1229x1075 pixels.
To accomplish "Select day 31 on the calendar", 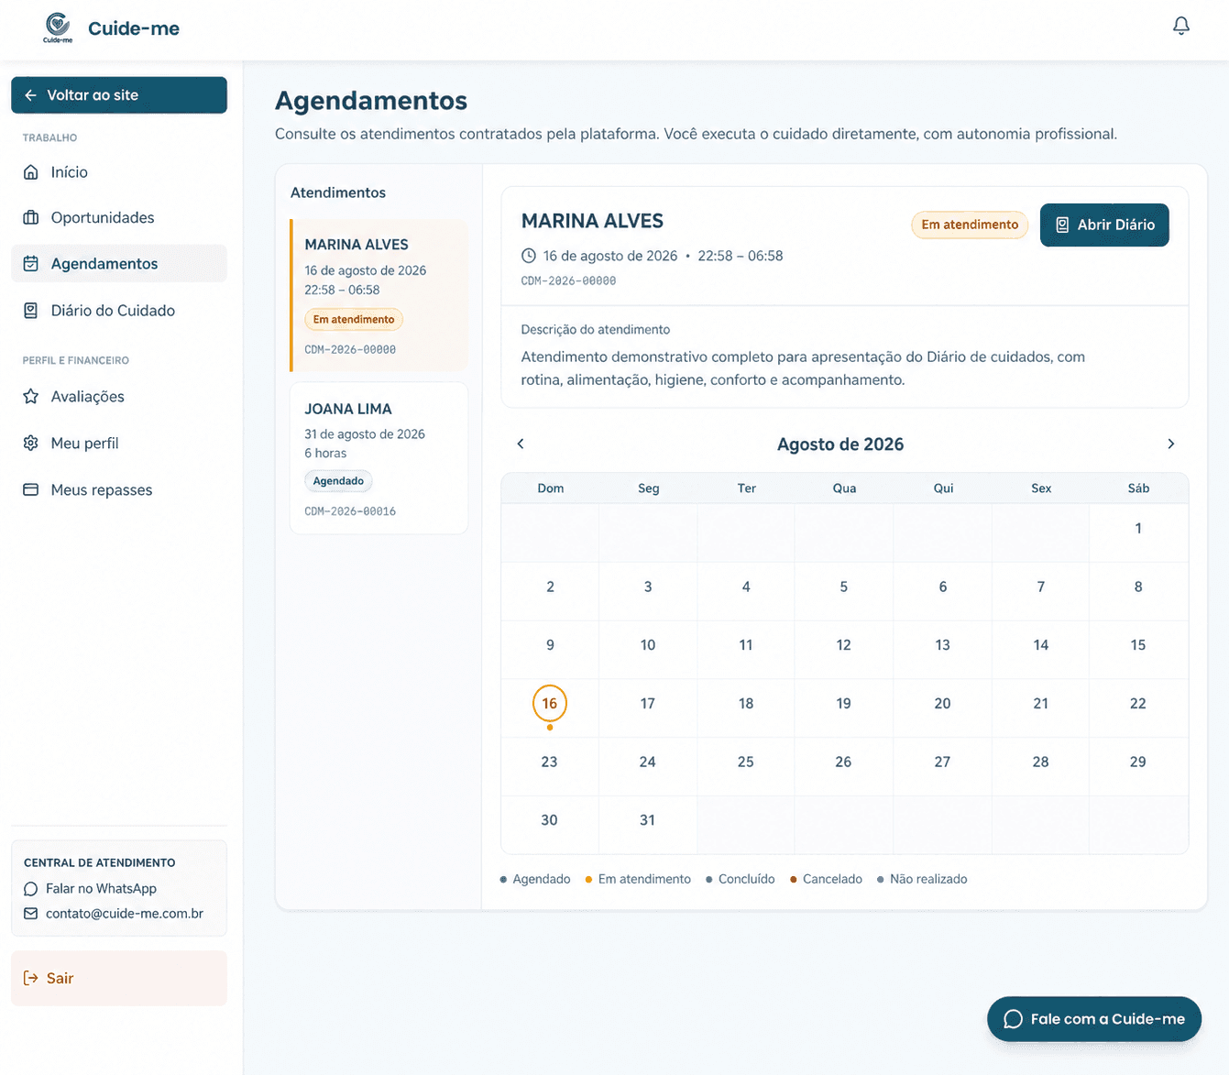I will click(647, 820).
